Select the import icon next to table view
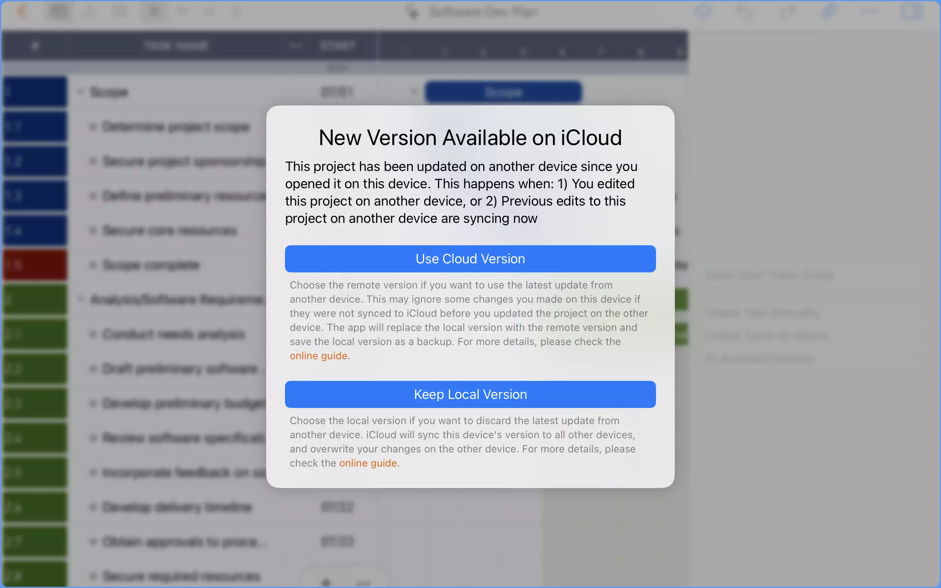This screenshot has width=941, height=588. click(x=90, y=12)
